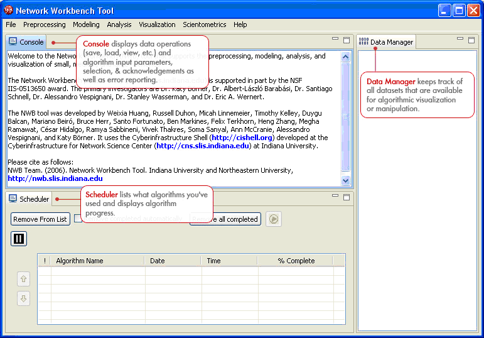Minimize the Console panel
The image size is (484, 338).
pyautogui.click(x=335, y=39)
